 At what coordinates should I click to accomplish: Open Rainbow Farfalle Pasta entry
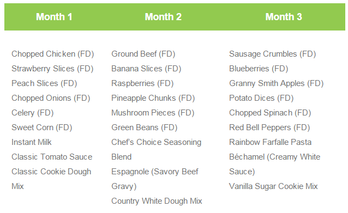pyautogui.click(x=271, y=142)
